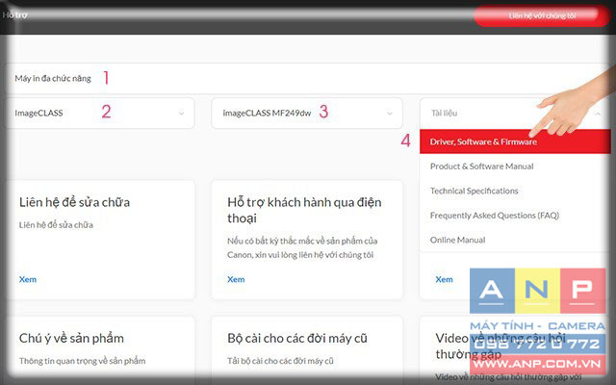The width and height of the screenshot is (616, 385).
Task: Select 'Driver, Software & Firmware' option
Action: point(515,141)
